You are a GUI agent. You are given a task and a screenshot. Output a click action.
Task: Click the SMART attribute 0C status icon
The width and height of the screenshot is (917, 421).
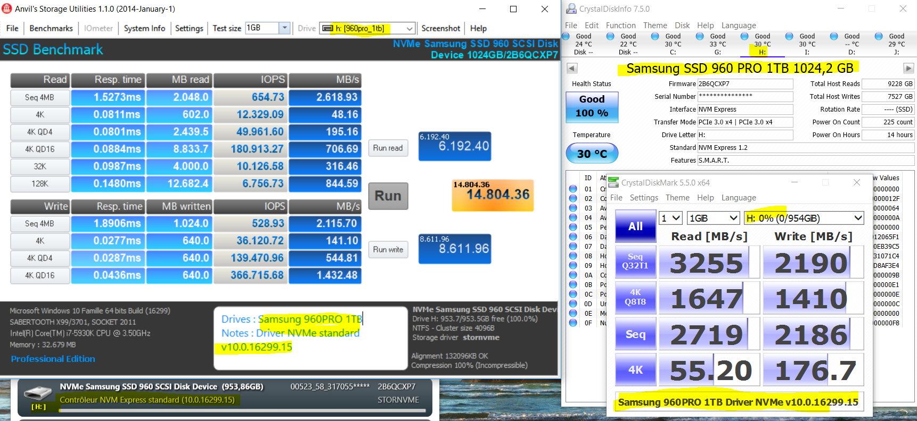[573, 294]
